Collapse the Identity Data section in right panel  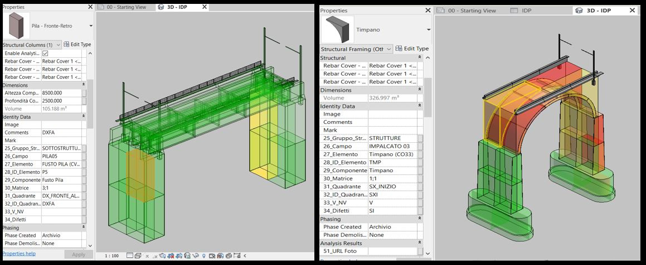(419, 106)
